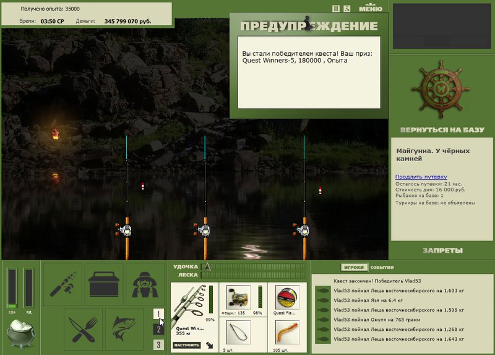Click the money value 345 799 070 руб.

[127, 22]
